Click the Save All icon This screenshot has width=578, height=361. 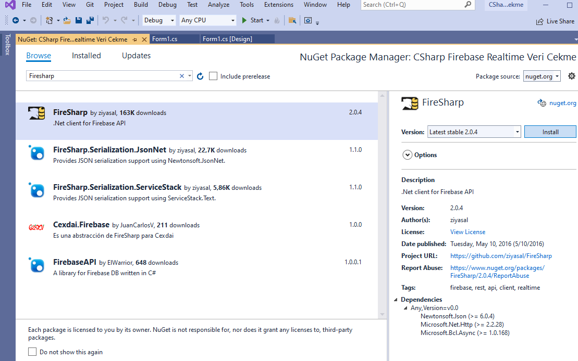pos(90,20)
